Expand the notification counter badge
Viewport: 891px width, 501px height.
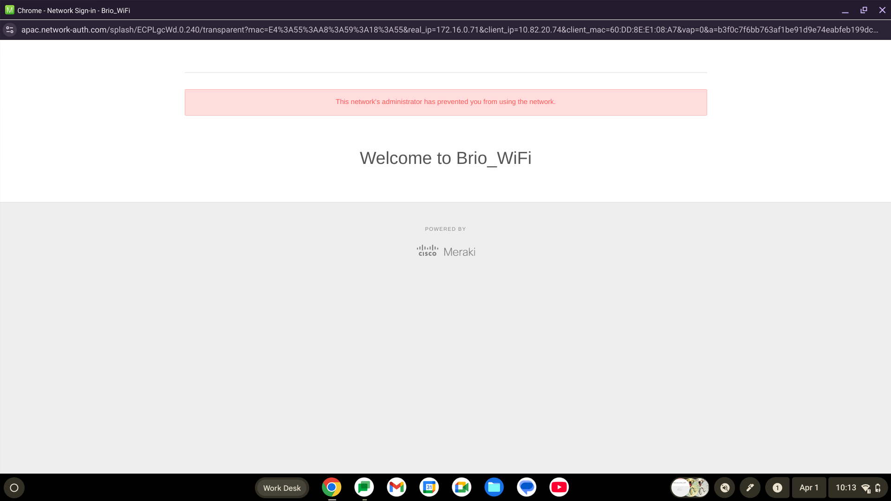coord(777,488)
